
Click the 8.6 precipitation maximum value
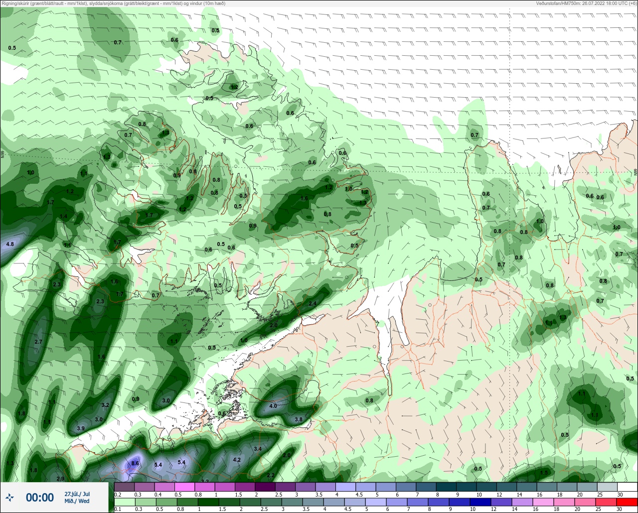click(135, 464)
